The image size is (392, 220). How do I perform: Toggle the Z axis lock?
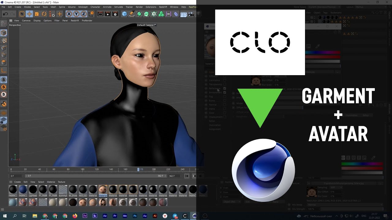tap(84, 14)
